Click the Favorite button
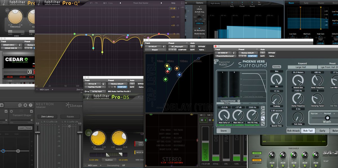 pyautogui.click(x=277, y=67)
